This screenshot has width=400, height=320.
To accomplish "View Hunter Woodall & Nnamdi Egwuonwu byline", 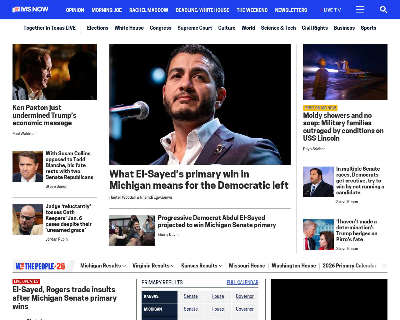I will pyautogui.click(x=141, y=197).
